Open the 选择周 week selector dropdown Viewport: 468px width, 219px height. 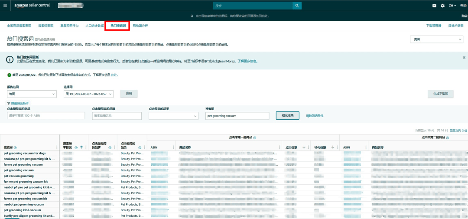click(x=88, y=94)
